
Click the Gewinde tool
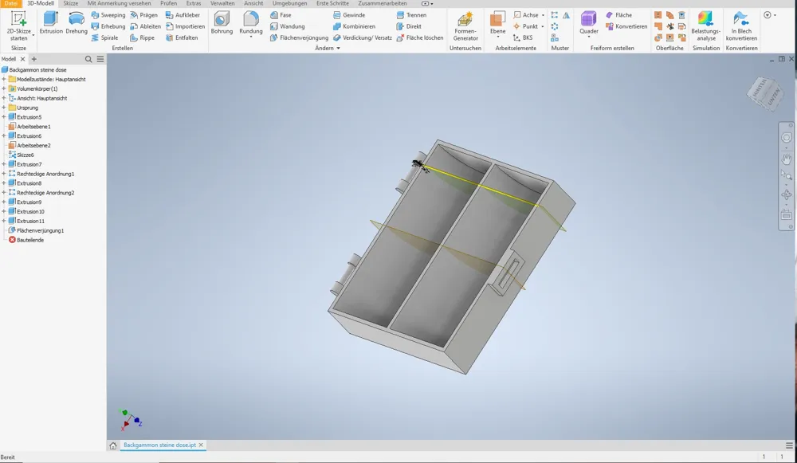[x=349, y=15]
